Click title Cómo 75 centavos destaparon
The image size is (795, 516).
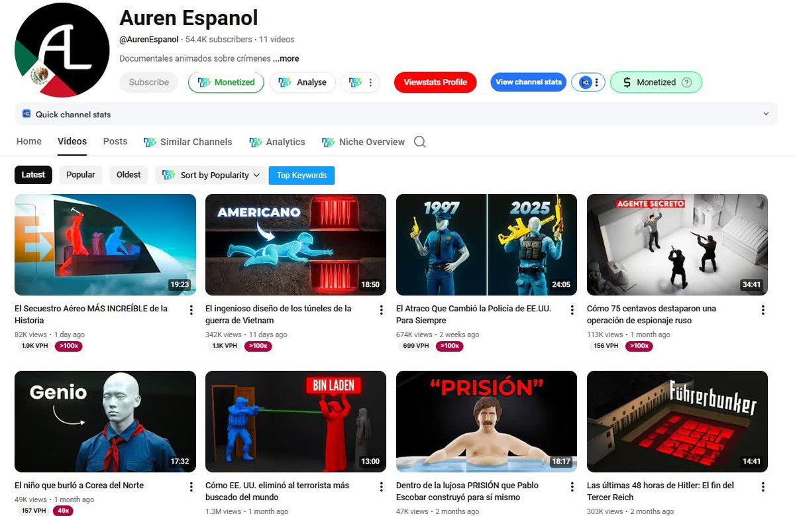coord(651,315)
